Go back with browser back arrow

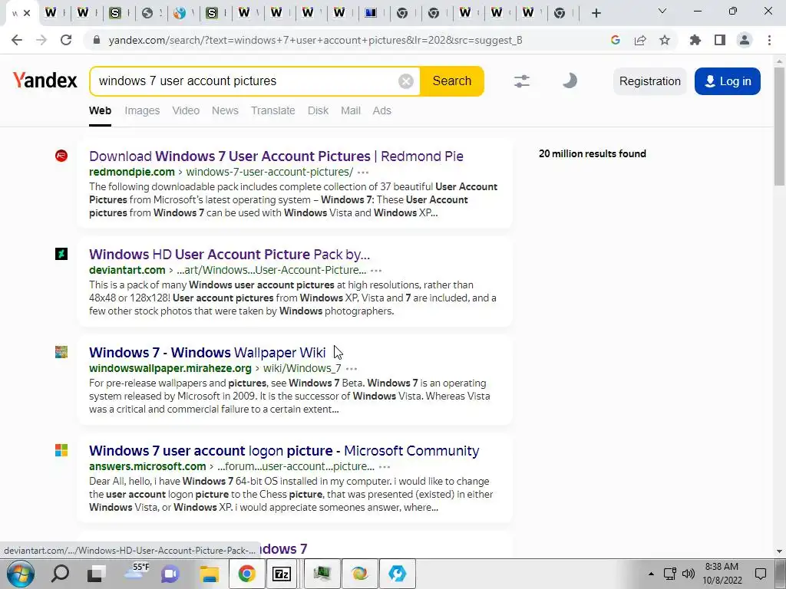click(x=17, y=40)
